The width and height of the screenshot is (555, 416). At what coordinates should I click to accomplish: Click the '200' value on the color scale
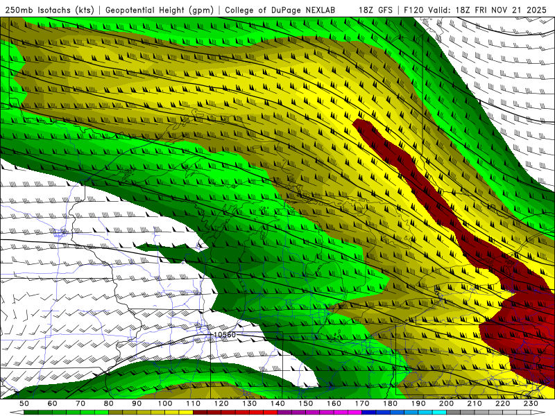(446, 404)
